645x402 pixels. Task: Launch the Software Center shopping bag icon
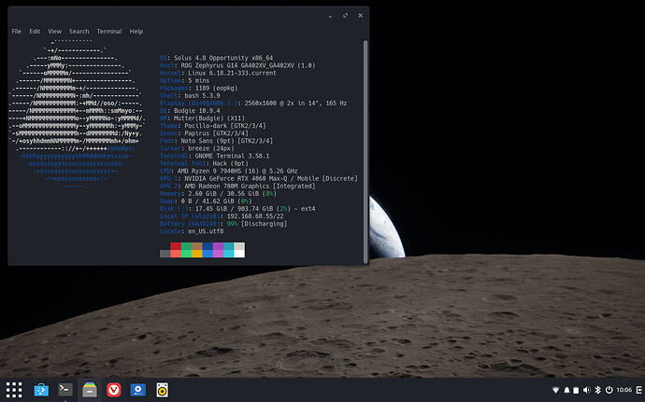pos(41,390)
